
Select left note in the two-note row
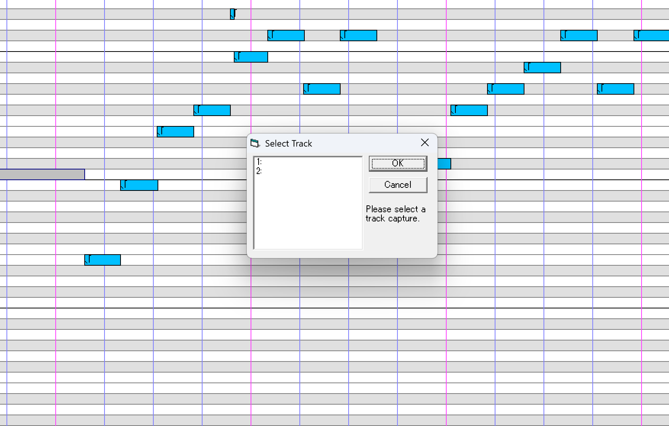point(212,110)
